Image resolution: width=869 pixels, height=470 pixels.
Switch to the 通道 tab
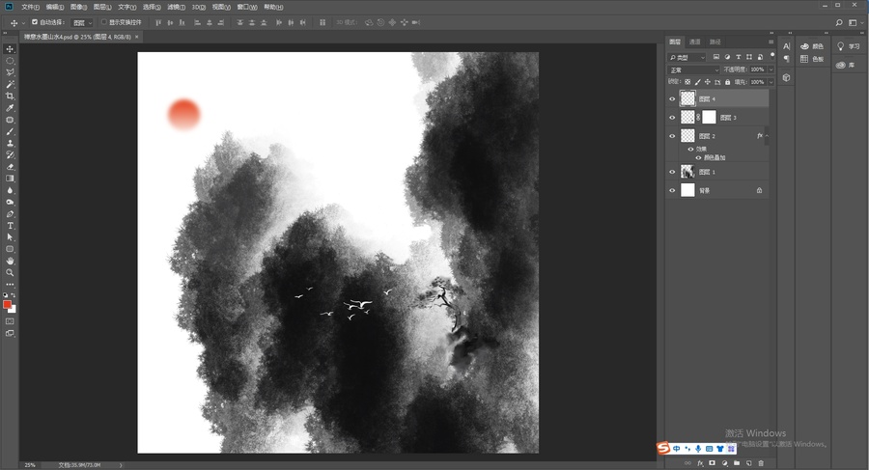pos(695,42)
